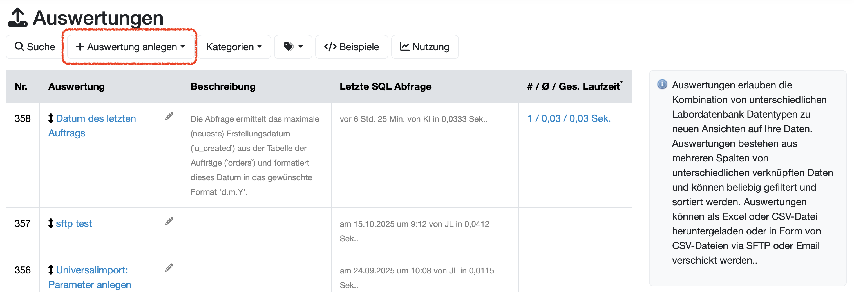The height and width of the screenshot is (292, 854).
Task: Click the 1 / 0,03 / 0,03 Sek. runtime link
Action: (x=569, y=119)
